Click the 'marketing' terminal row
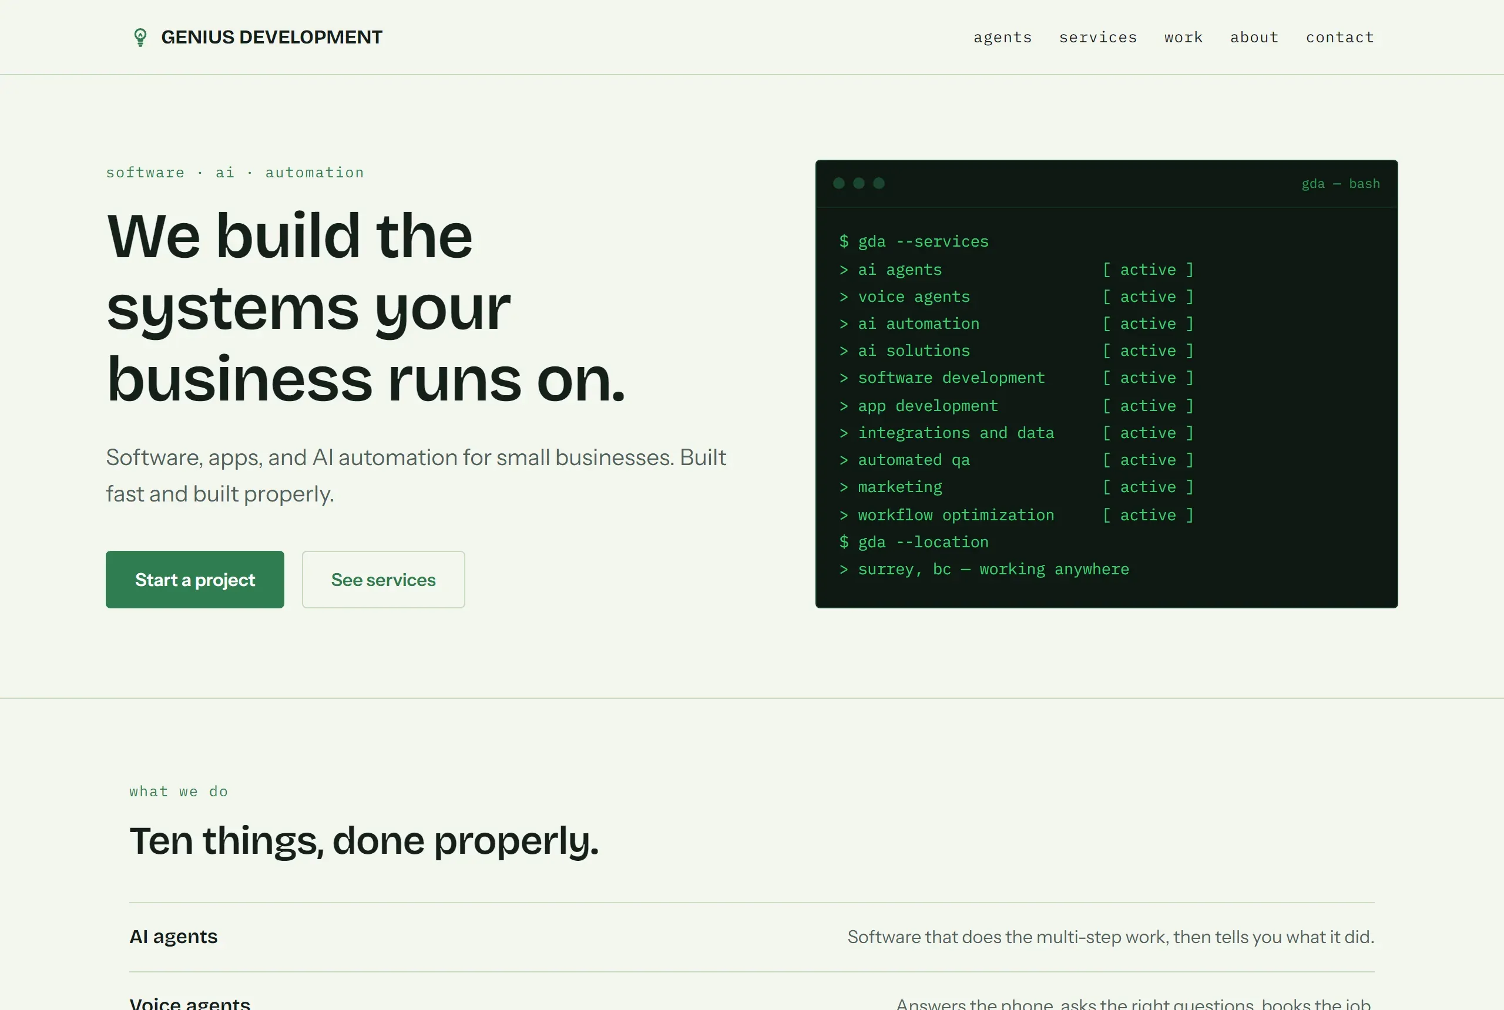Screen dimensions: 1504x1010 point(1016,487)
